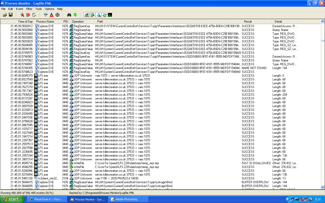Click path vaio:1196 -> 2030.PM3523.it:10030

tap(117, 178)
